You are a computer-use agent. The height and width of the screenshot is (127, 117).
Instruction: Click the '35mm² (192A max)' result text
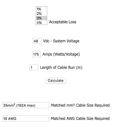(x=19, y=105)
